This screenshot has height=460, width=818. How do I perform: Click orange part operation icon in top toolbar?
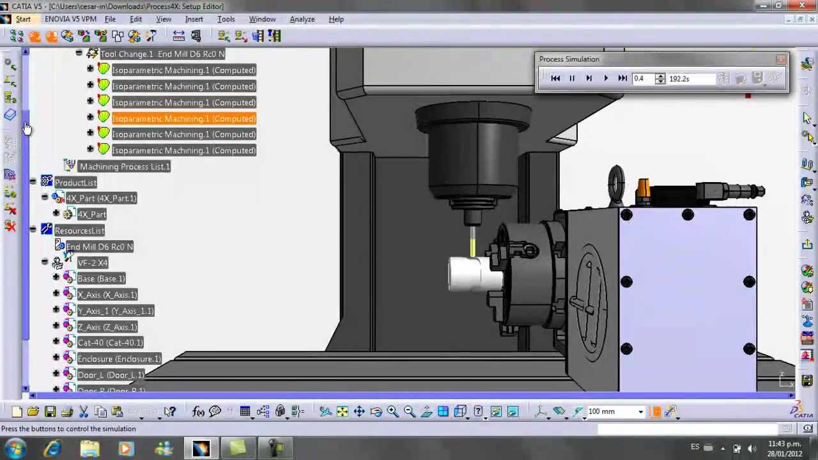pos(35,36)
